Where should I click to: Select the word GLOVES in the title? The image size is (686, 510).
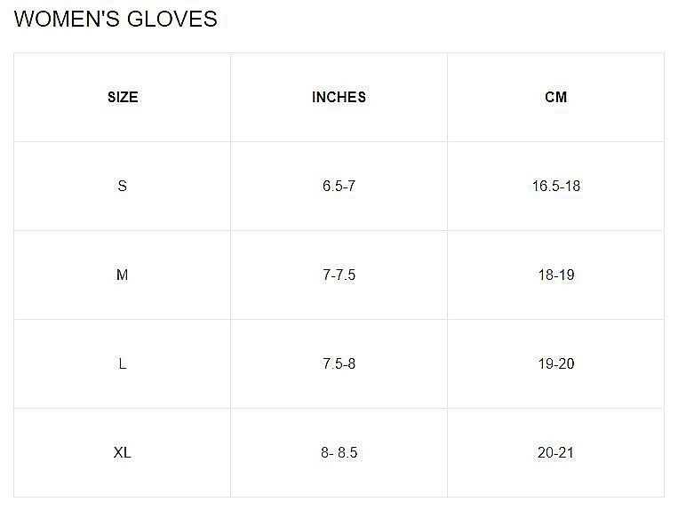pos(177,20)
